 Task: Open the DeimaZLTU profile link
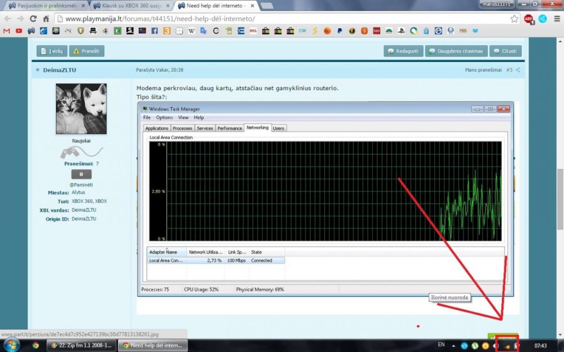click(x=60, y=70)
